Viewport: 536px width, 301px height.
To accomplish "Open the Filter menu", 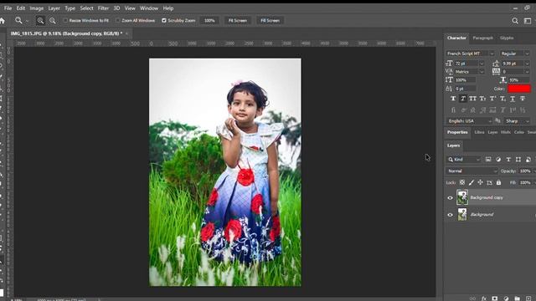I will pos(103,8).
